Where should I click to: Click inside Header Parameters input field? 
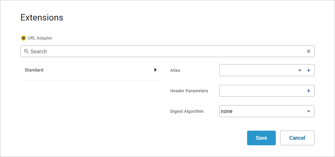[261, 91]
